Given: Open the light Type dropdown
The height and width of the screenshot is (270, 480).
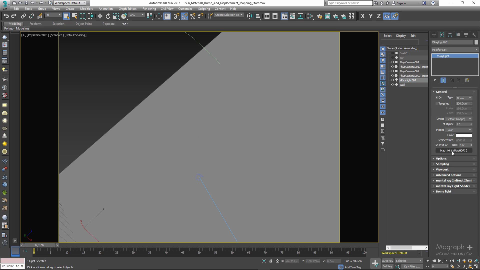Looking at the screenshot, I should 463,98.
